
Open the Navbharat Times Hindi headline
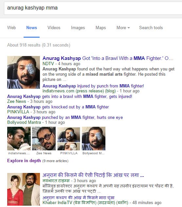tap(93, 175)
